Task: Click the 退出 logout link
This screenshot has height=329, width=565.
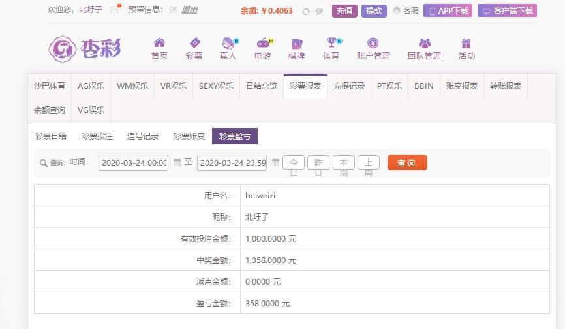Action: coord(189,10)
